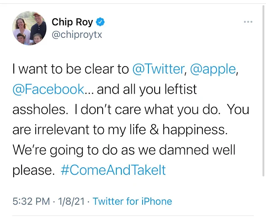Click the blue verified badge

pos(101,22)
